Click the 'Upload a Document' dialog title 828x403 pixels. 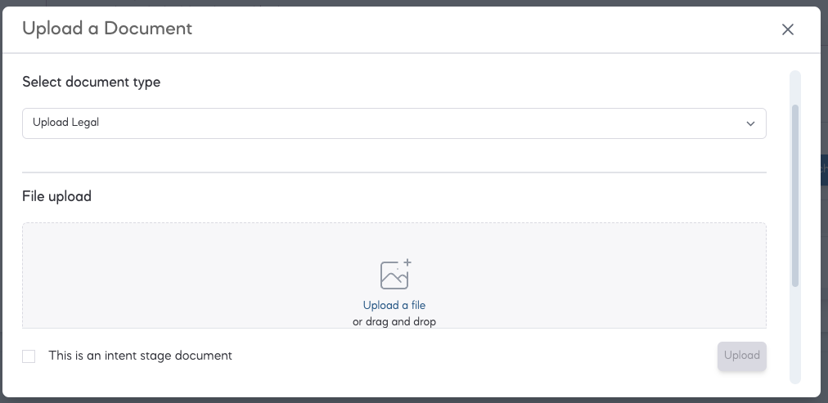tap(107, 28)
